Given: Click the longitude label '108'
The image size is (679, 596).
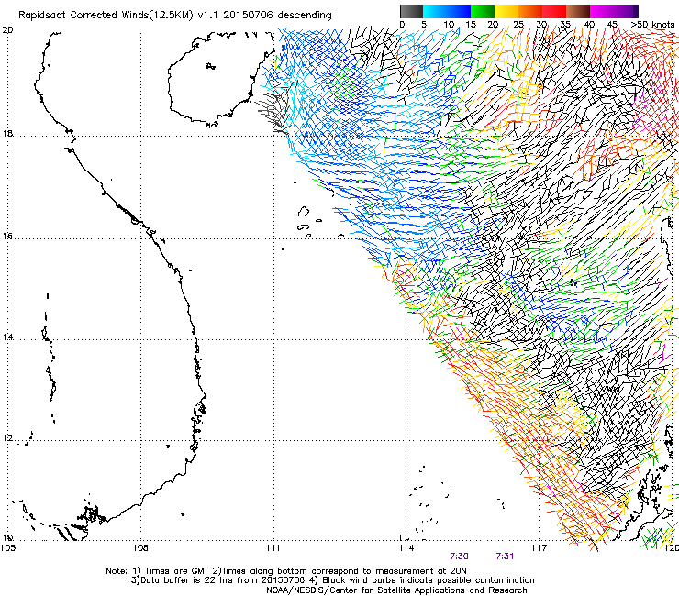Looking at the screenshot, I should pos(140,548).
